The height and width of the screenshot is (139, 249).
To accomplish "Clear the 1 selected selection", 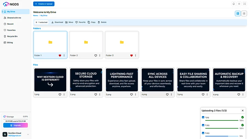I will coord(36,22).
